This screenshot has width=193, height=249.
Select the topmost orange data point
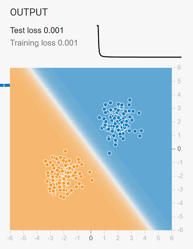(65, 151)
